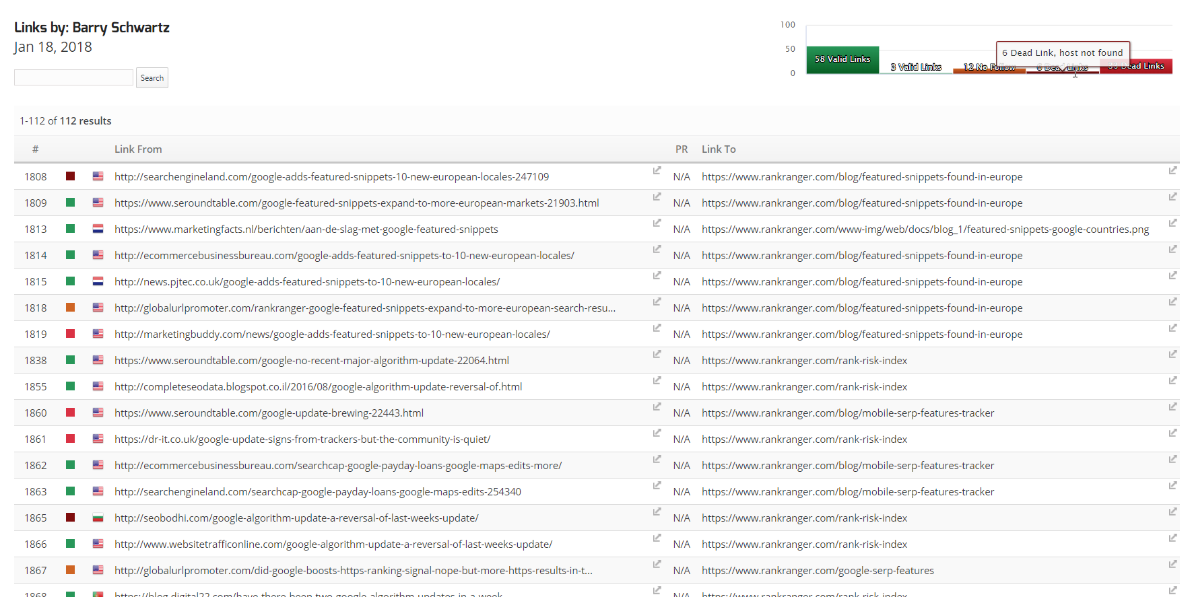Click the Netherlands flag in row 1815
Image resolution: width=1192 pixels, height=597 pixels.
pos(98,281)
